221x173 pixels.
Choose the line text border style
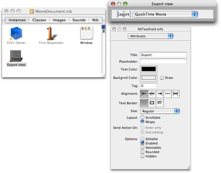[x=152, y=103]
